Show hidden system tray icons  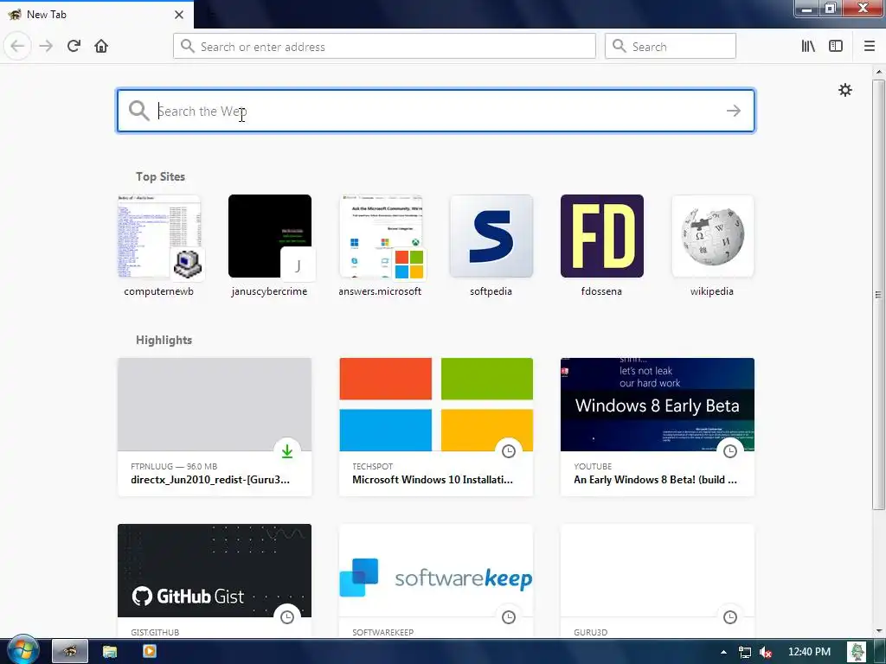click(x=724, y=652)
